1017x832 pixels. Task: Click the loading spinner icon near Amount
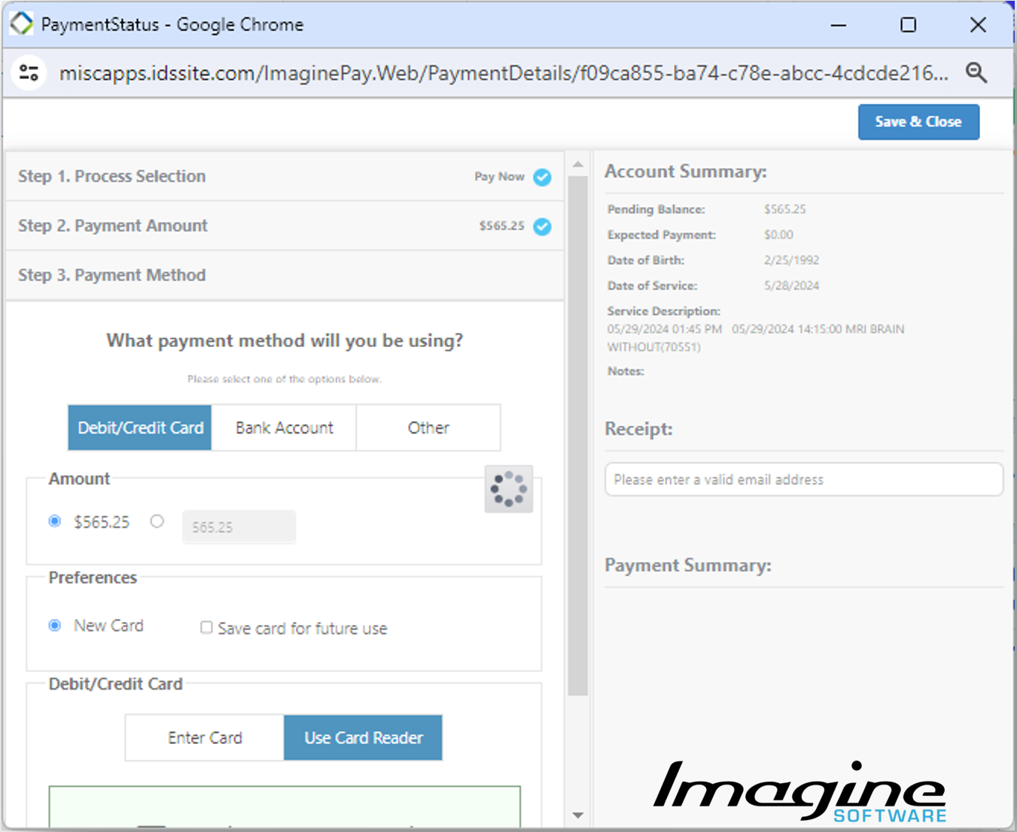click(x=509, y=489)
